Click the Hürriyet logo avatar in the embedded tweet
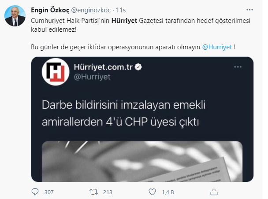 56,72
